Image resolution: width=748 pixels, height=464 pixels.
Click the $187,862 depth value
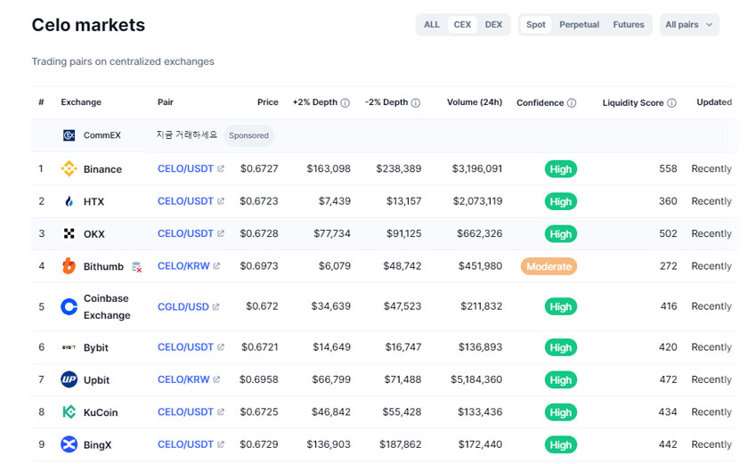pos(400,444)
